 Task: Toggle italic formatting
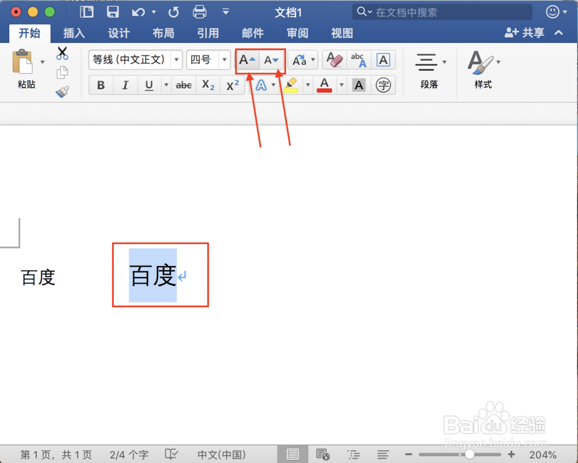click(x=125, y=85)
